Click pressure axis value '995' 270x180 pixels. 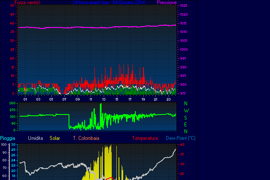pos(183,58)
